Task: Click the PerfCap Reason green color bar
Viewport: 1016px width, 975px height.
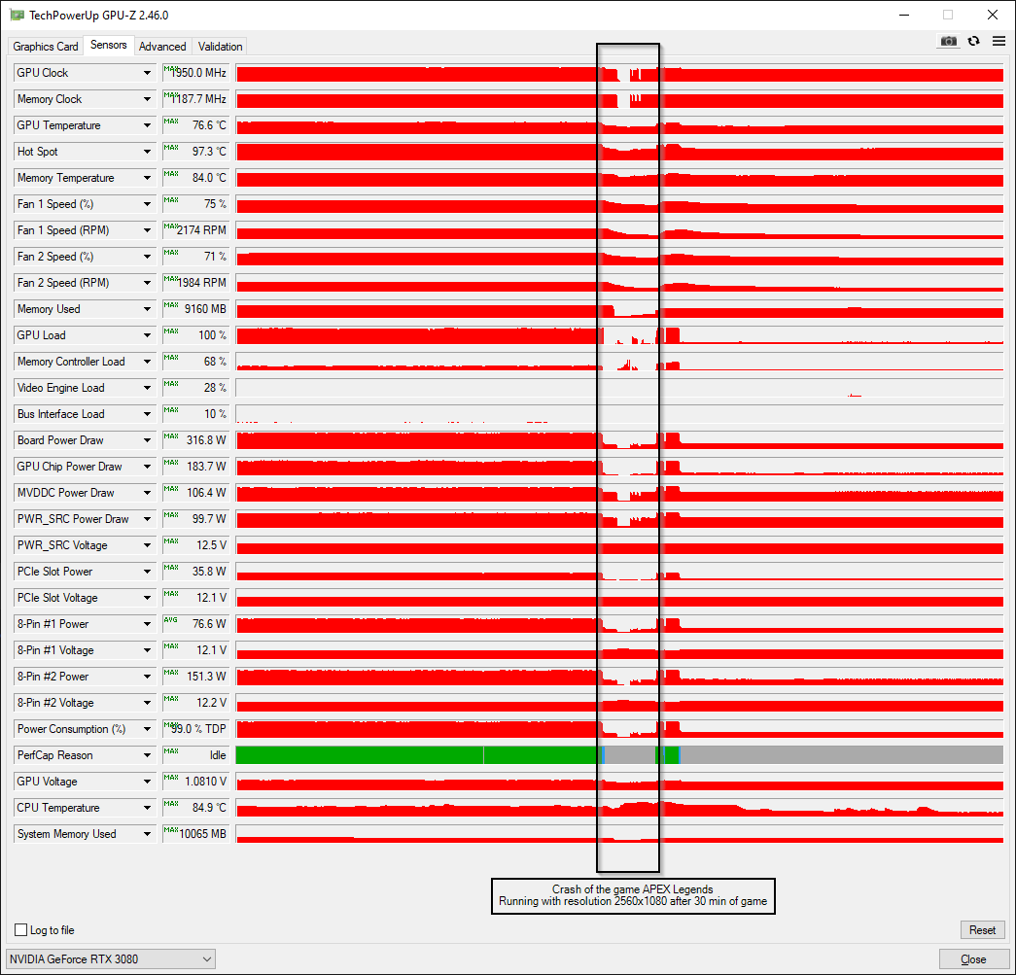Action: (418, 755)
